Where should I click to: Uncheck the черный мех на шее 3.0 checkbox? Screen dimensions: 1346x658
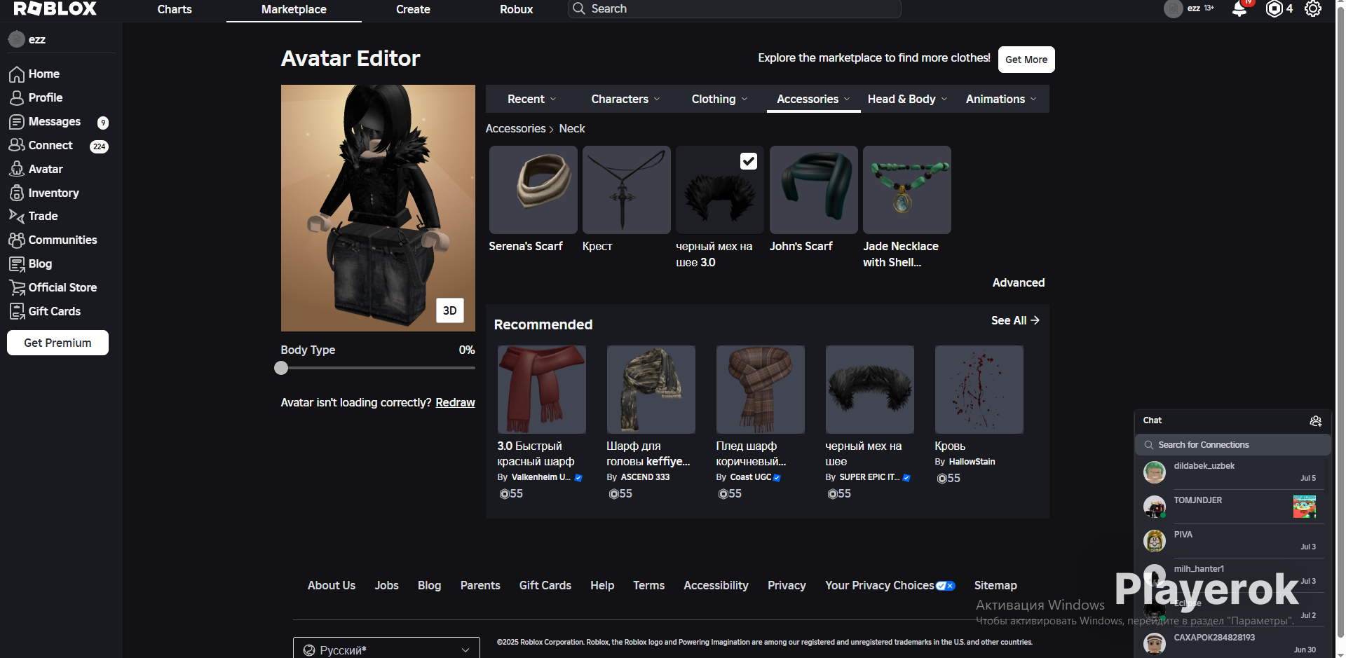(x=749, y=161)
